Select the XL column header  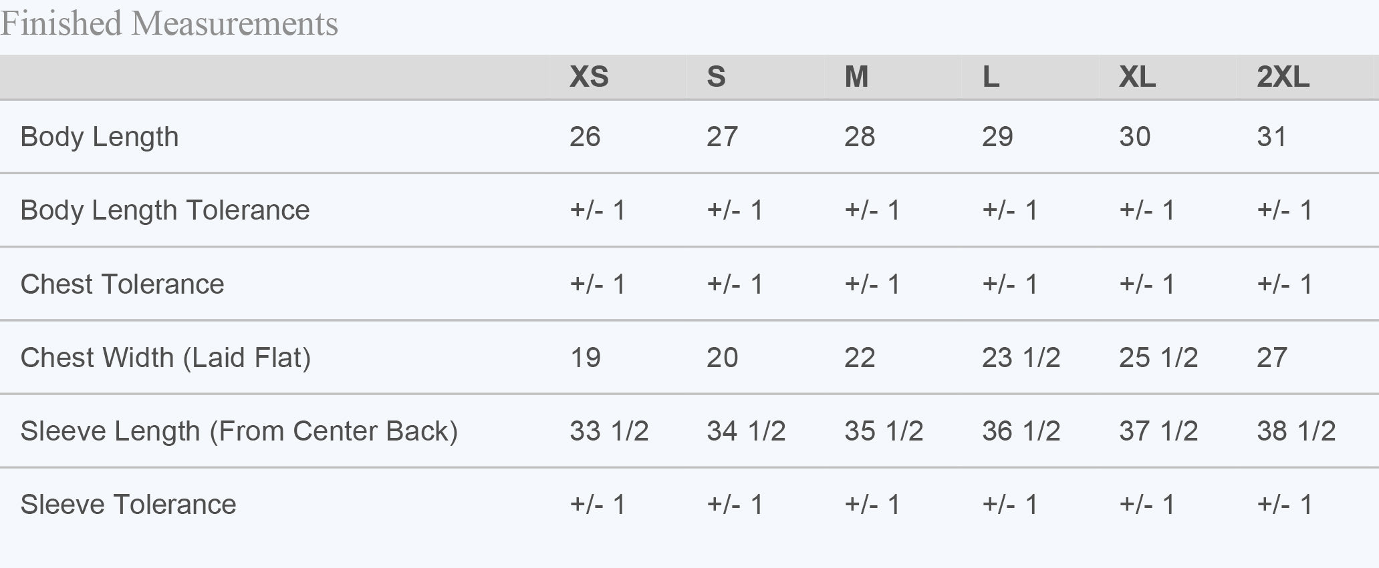tap(1137, 77)
